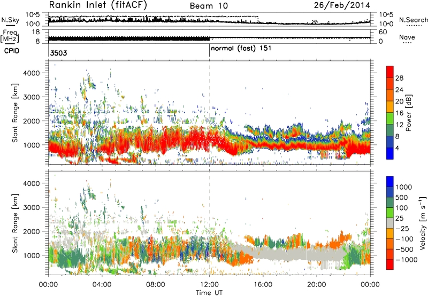
Task: Click the 'Velocity [m s⁻¹]' colorbar label
Action: (x=423, y=223)
